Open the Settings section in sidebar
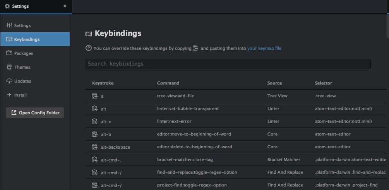 (x=22, y=25)
